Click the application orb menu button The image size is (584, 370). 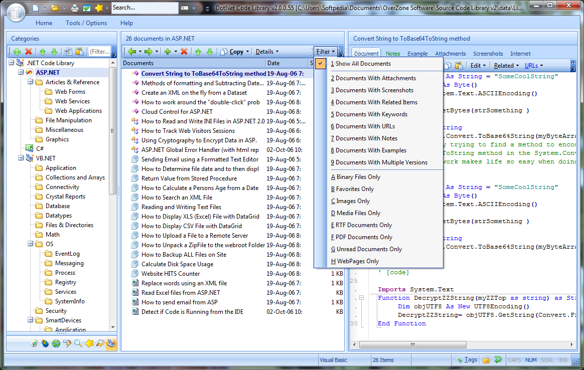[16, 12]
